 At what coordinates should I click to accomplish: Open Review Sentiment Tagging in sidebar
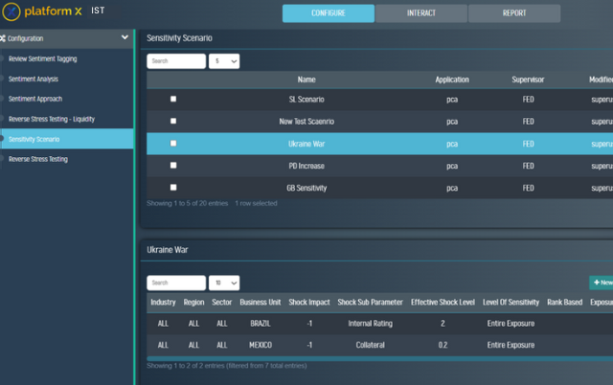click(42, 58)
